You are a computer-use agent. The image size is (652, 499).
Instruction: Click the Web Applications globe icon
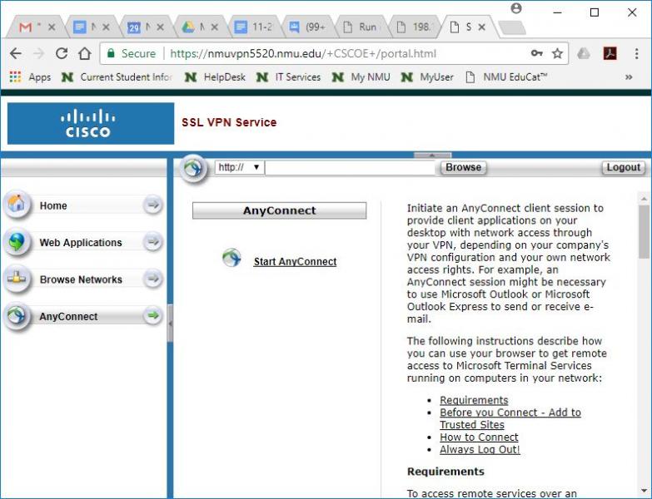(17, 242)
